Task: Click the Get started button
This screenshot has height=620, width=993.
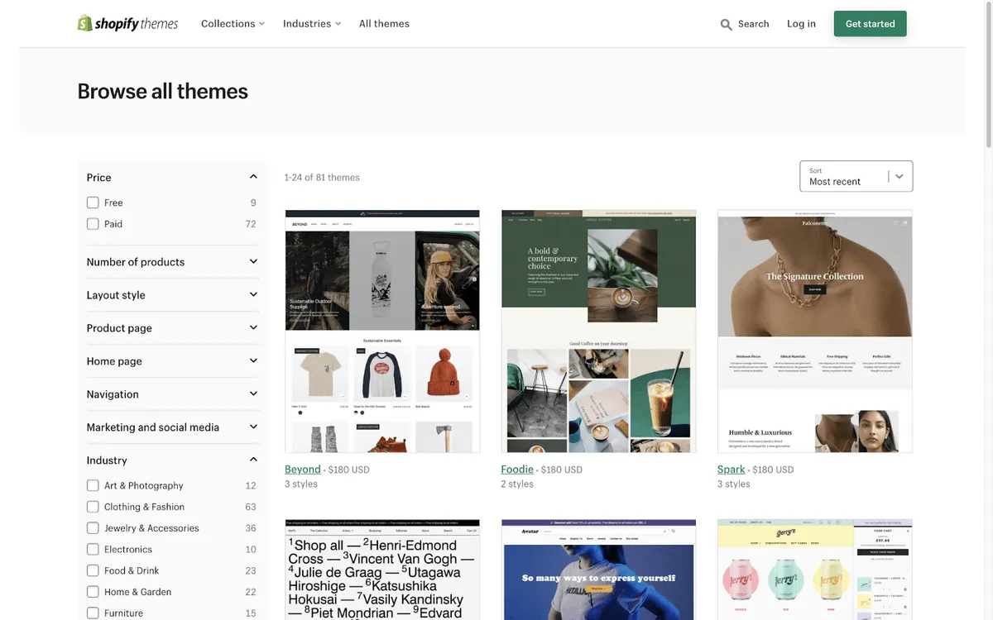Action: click(x=871, y=24)
